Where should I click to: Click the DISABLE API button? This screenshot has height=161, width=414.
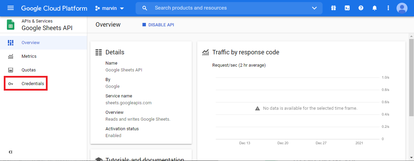pos(158,25)
